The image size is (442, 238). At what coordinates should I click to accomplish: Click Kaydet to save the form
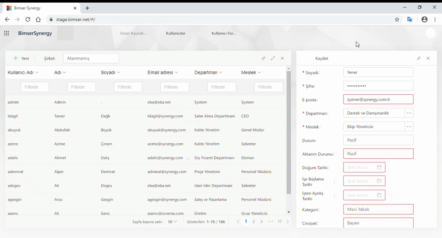[x=322, y=58]
